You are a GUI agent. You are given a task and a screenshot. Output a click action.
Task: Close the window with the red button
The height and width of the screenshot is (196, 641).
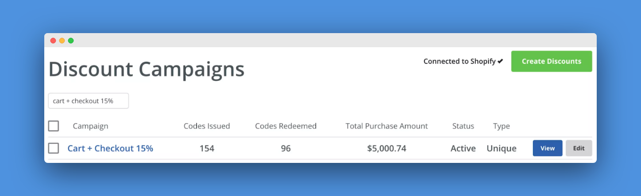pos(53,41)
